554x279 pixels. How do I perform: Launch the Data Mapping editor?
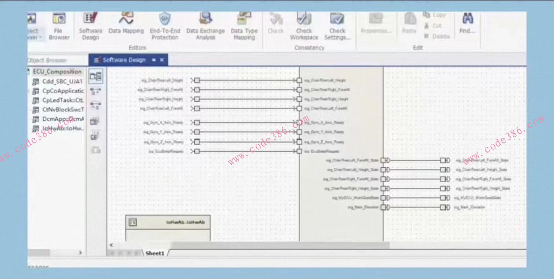pyautogui.click(x=126, y=24)
